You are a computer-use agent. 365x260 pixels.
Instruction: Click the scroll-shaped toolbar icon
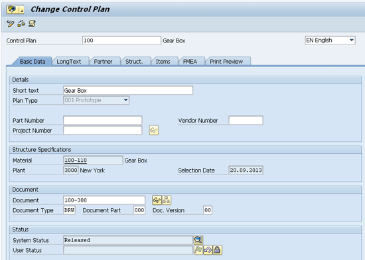(x=32, y=24)
